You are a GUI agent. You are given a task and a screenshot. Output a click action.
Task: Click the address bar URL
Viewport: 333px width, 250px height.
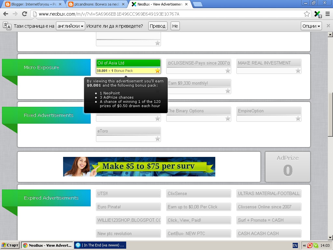[x=109, y=14]
